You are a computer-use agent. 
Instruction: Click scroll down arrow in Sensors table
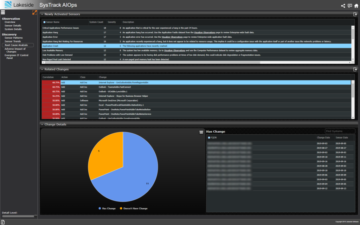pos(353,59)
